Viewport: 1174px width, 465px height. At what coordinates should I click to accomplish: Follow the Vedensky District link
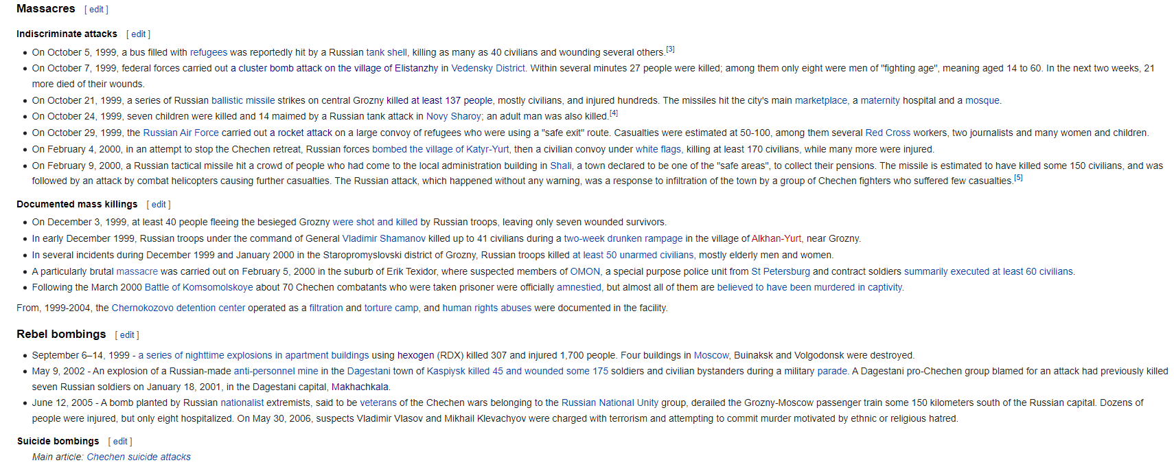click(487, 69)
